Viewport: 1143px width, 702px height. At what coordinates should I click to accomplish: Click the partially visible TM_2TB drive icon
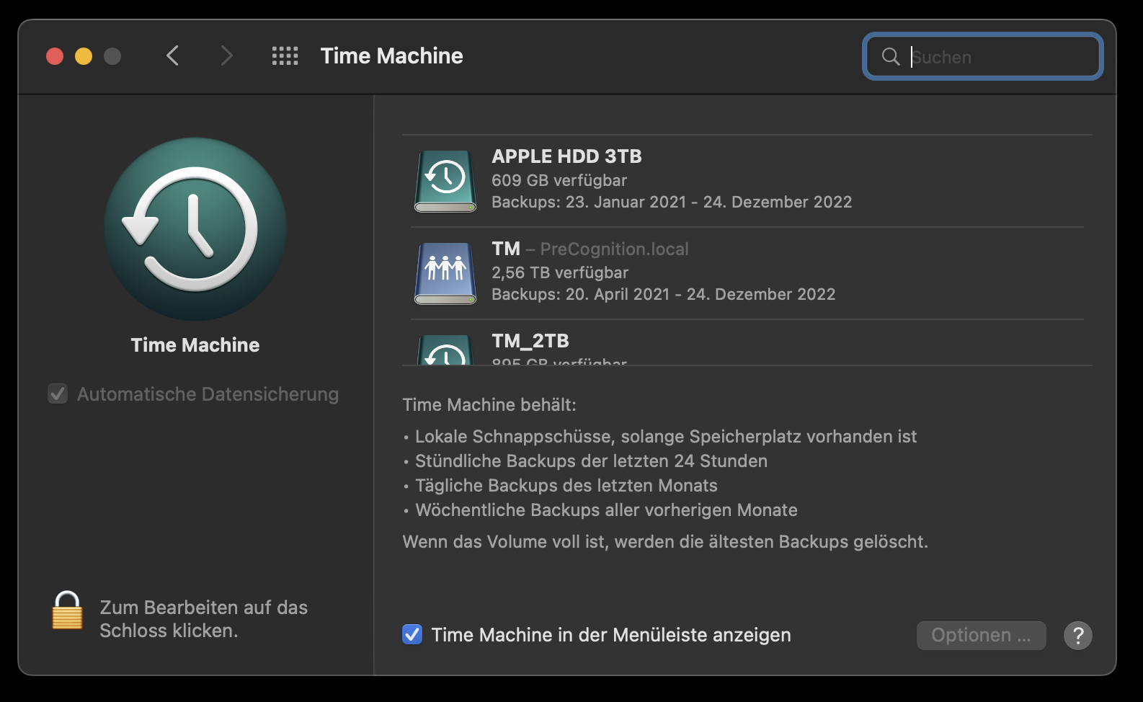pos(445,351)
